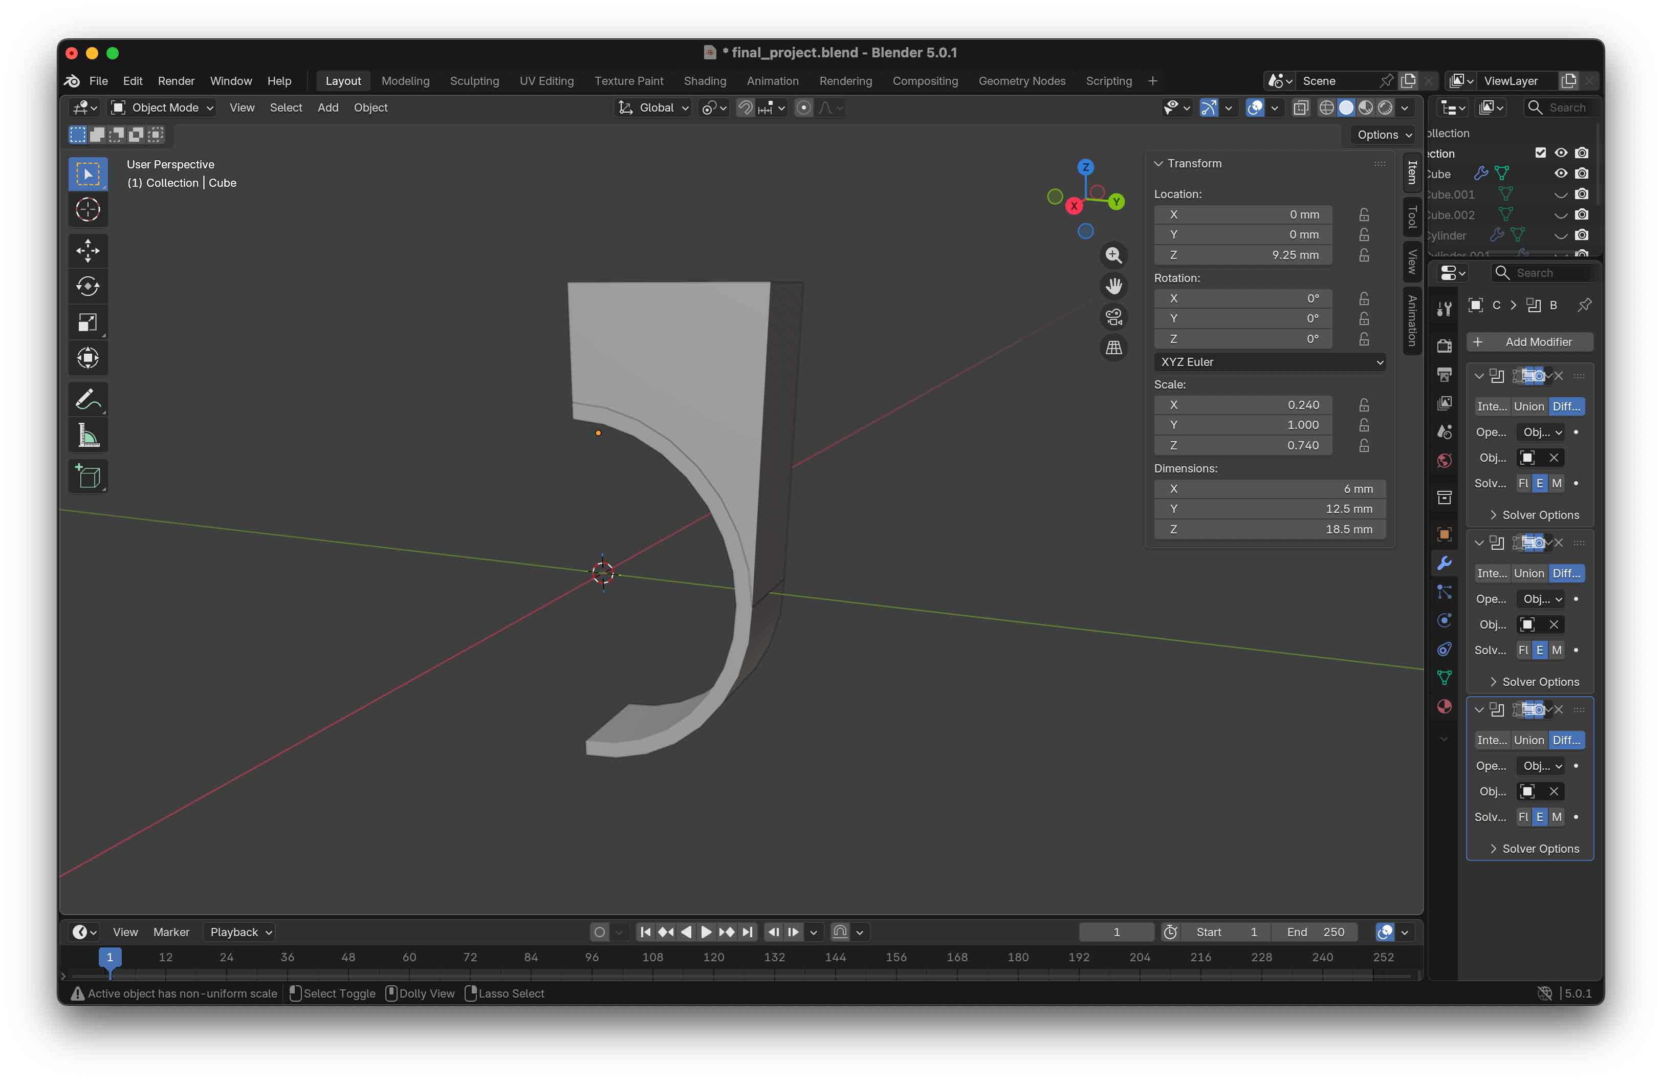Select the Rotate tool

(x=88, y=286)
